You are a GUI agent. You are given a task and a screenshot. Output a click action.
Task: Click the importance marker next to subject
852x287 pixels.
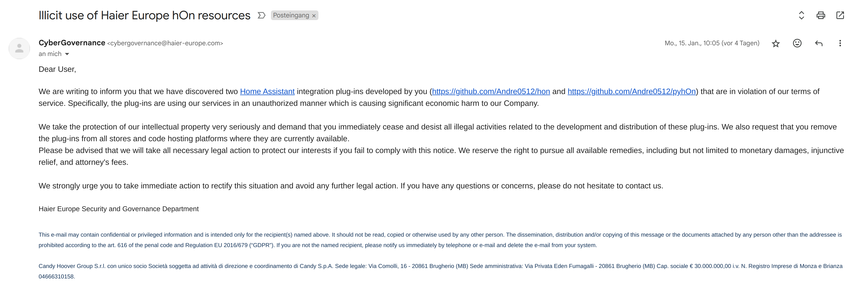tap(261, 15)
